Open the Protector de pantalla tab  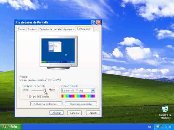(x=50, y=29)
